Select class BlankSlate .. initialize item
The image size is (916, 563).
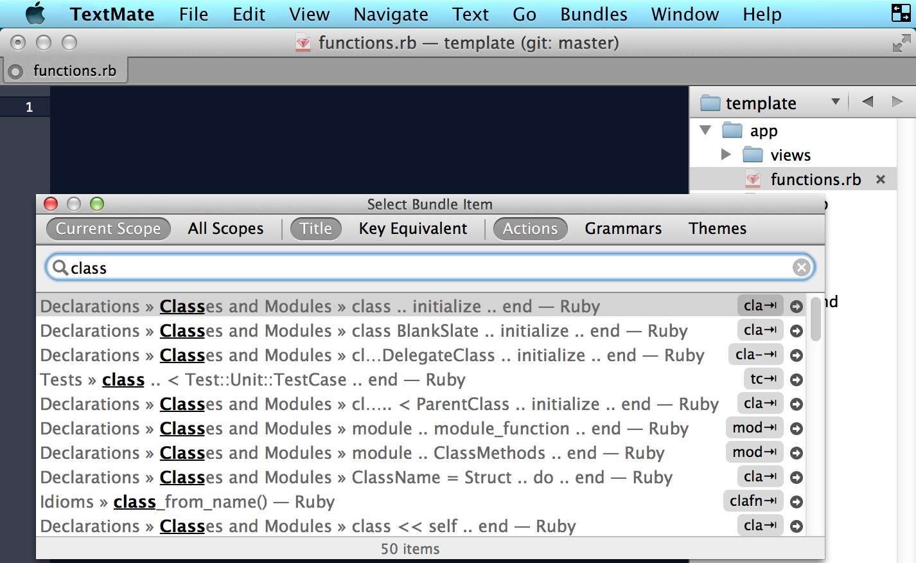pyautogui.click(x=421, y=331)
